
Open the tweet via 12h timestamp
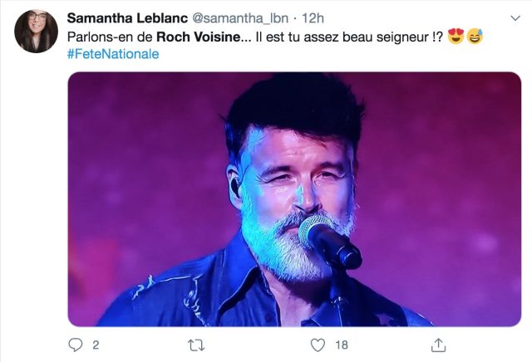pos(313,18)
